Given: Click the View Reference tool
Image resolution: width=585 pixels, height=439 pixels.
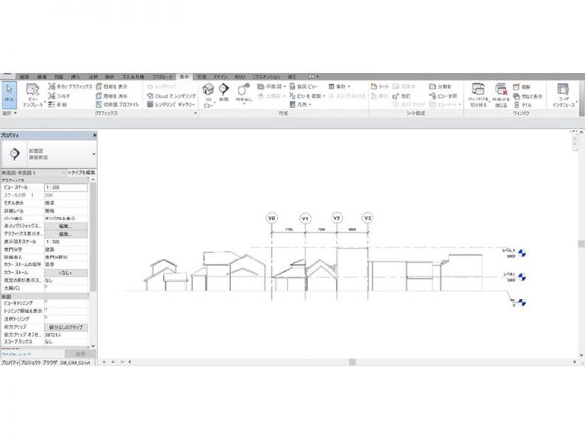Looking at the screenshot, I should point(443,96).
